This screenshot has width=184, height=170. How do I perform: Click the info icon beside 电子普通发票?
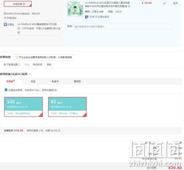(x=20, y=65)
